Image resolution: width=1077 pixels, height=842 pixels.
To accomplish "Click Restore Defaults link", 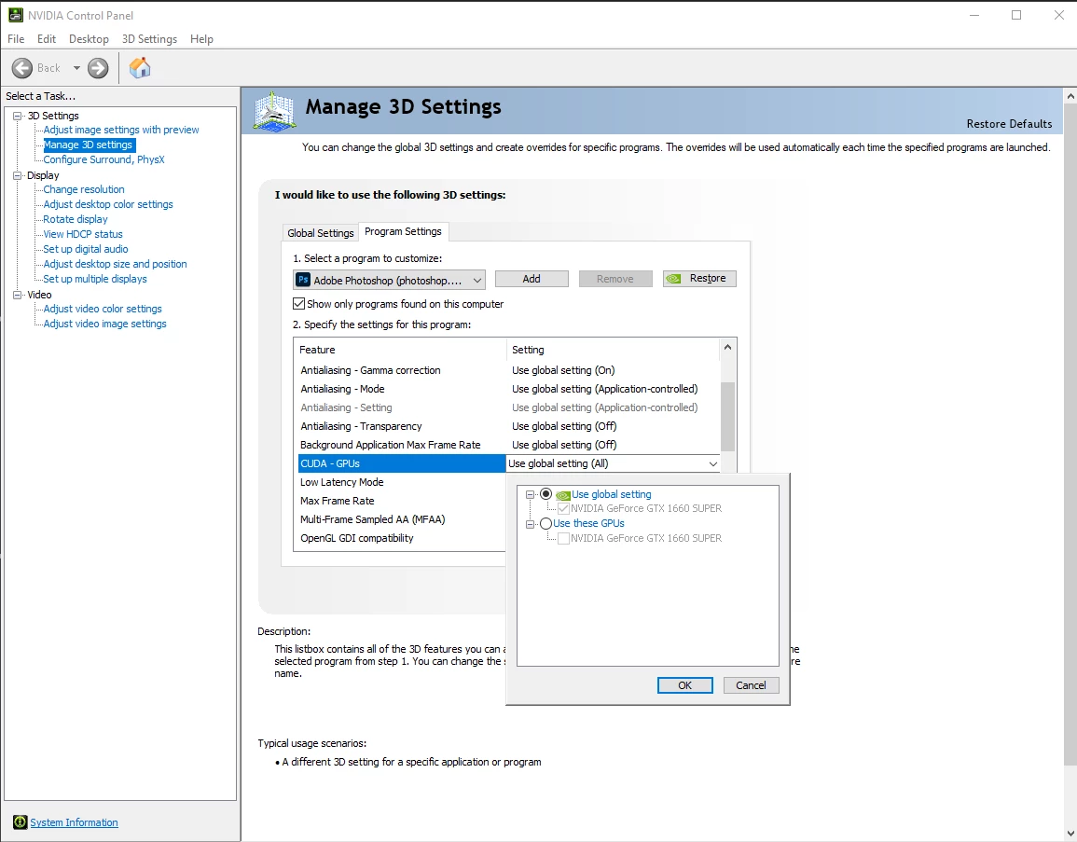I will coord(1009,124).
